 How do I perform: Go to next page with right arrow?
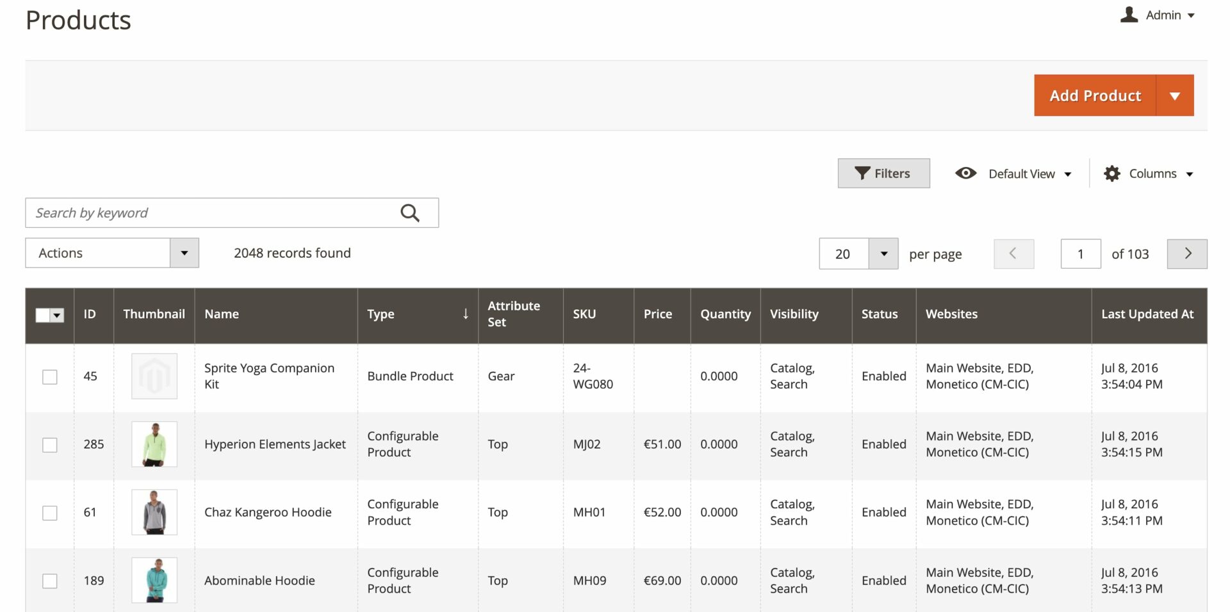point(1187,254)
